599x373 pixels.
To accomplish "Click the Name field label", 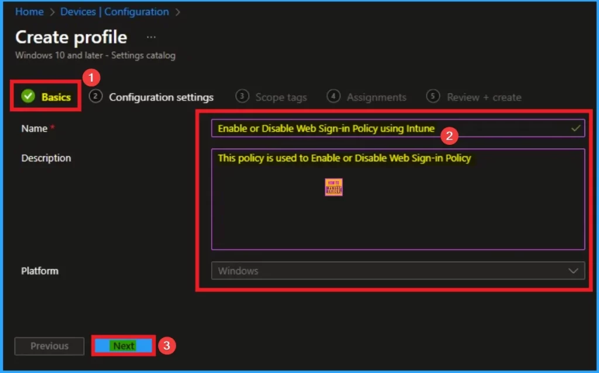I will point(35,128).
